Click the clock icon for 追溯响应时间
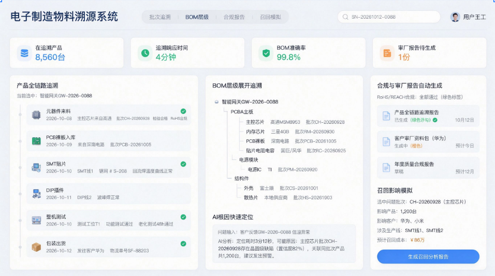 click(x=145, y=53)
